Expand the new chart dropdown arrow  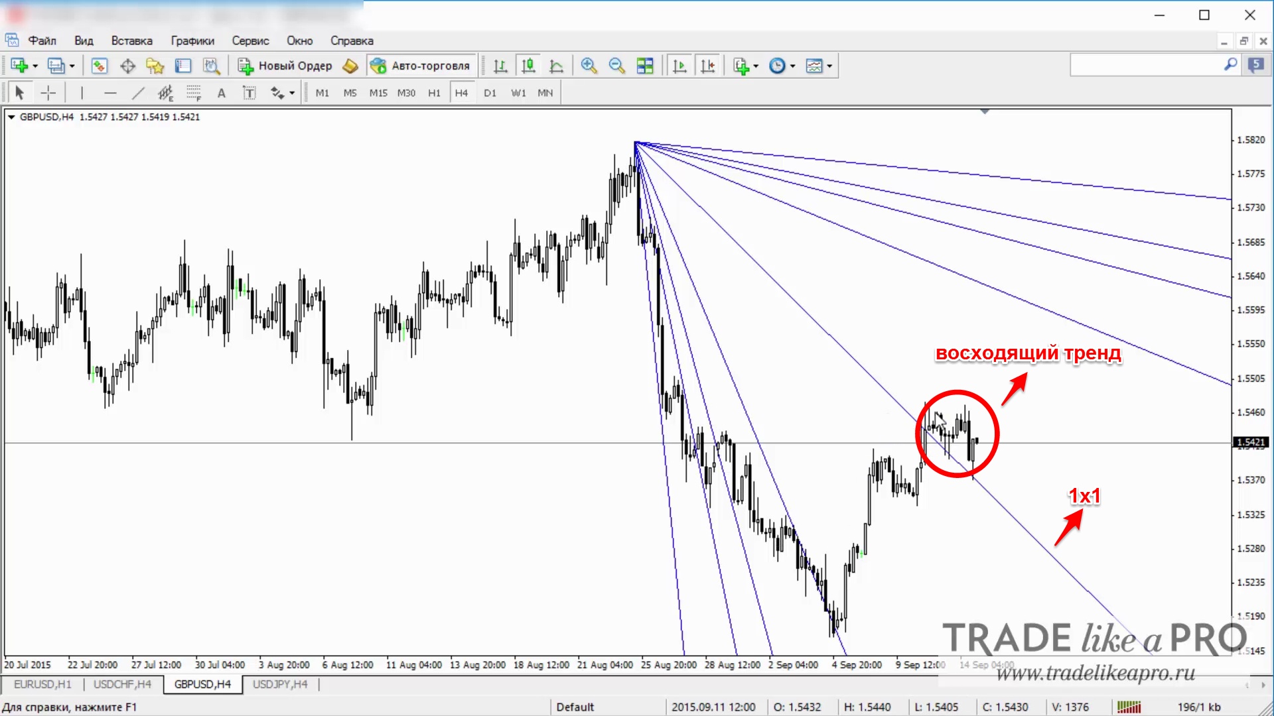pos(35,66)
